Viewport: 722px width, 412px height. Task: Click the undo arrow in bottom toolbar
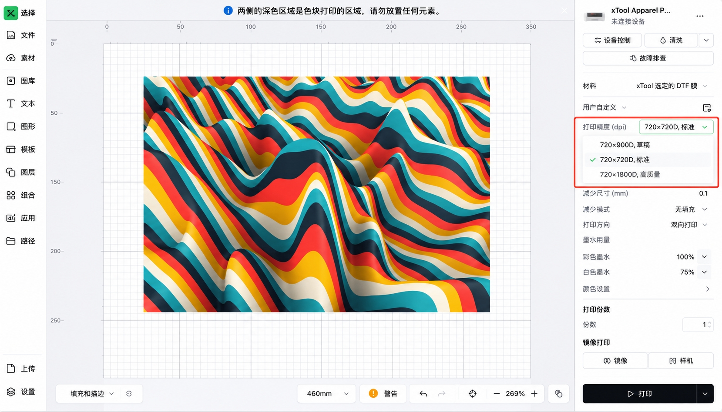423,393
